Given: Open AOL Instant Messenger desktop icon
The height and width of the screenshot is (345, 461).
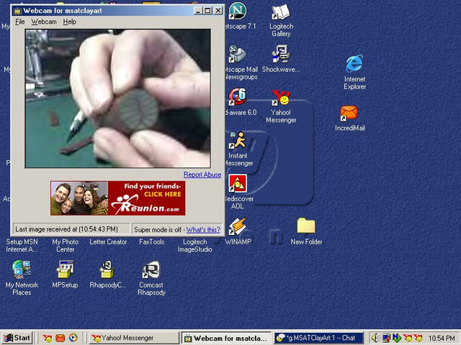Looking at the screenshot, I should [238, 140].
